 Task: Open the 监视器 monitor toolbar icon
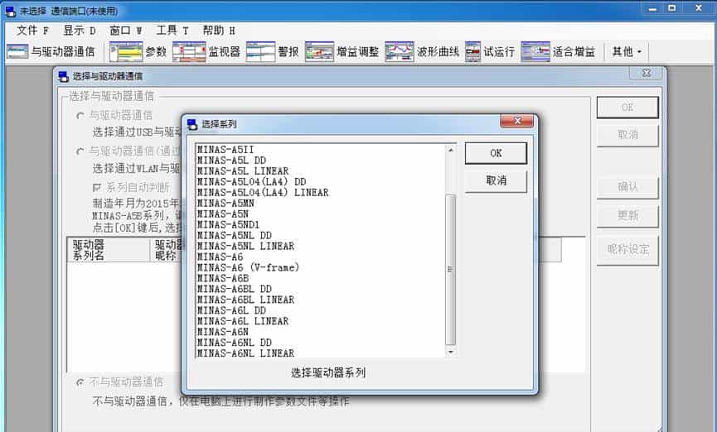(189, 51)
